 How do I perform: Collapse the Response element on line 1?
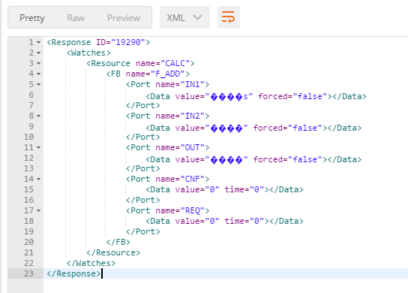(38, 42)
